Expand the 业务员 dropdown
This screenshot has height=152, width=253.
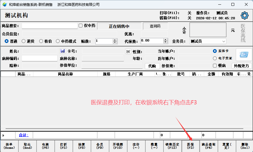coord(223,41)
